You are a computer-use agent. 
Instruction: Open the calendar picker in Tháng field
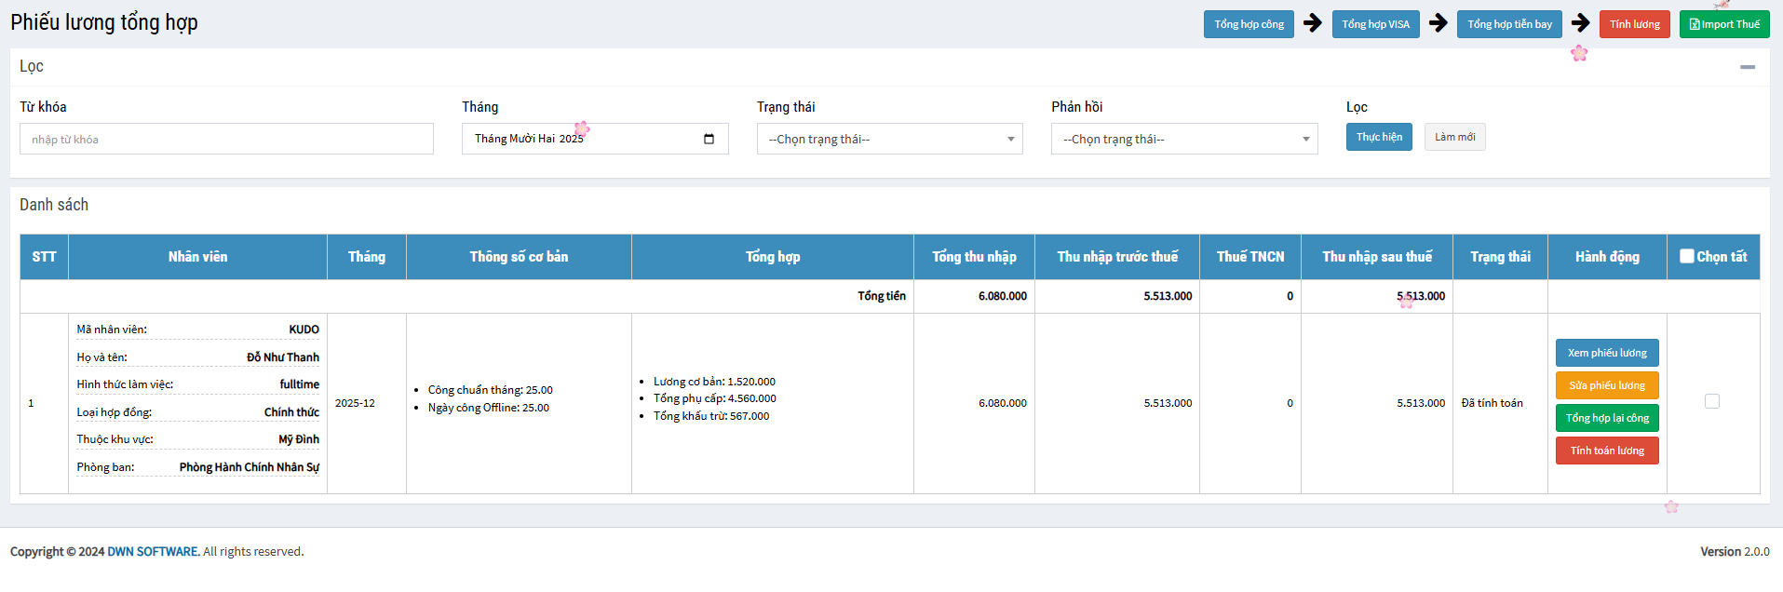[x=709, y=139]
